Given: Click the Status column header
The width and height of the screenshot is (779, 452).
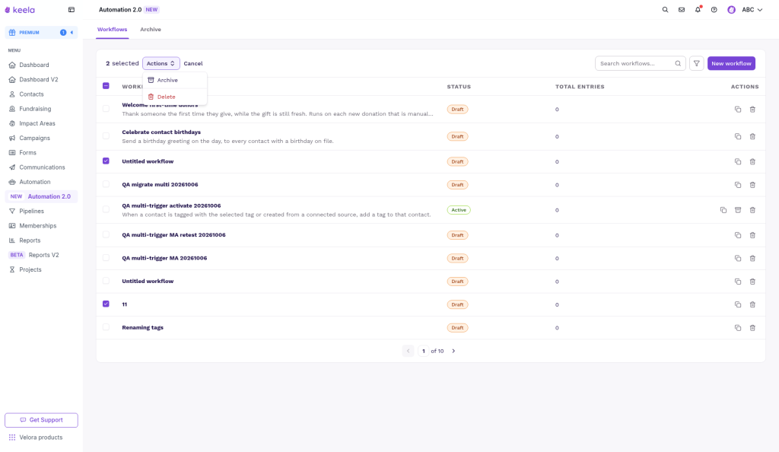Looking at the screenshot, I should coord(459,87).
